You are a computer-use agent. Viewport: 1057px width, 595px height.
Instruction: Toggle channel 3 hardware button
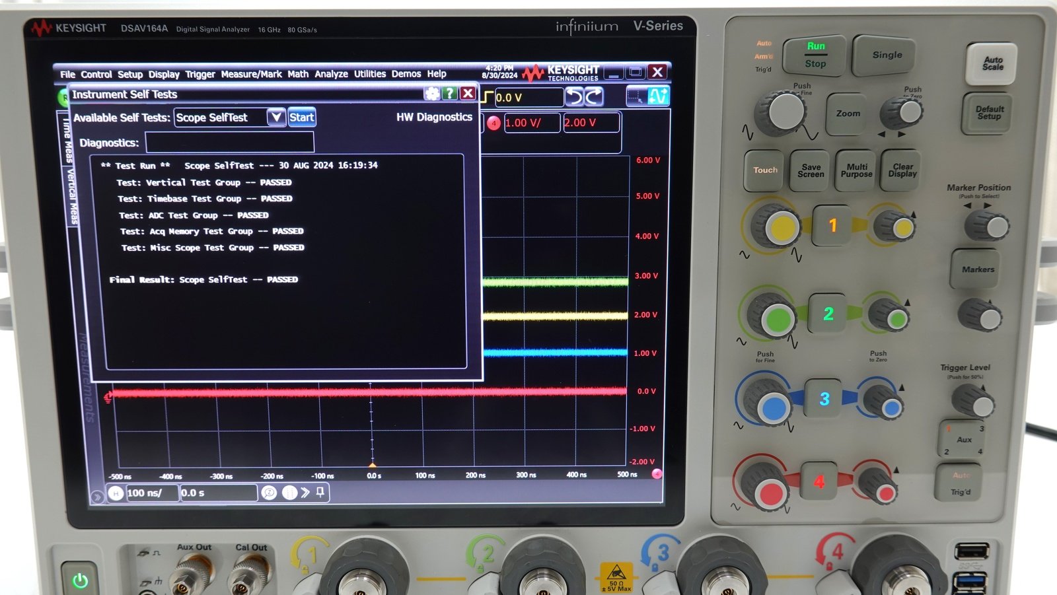point(823,398)
